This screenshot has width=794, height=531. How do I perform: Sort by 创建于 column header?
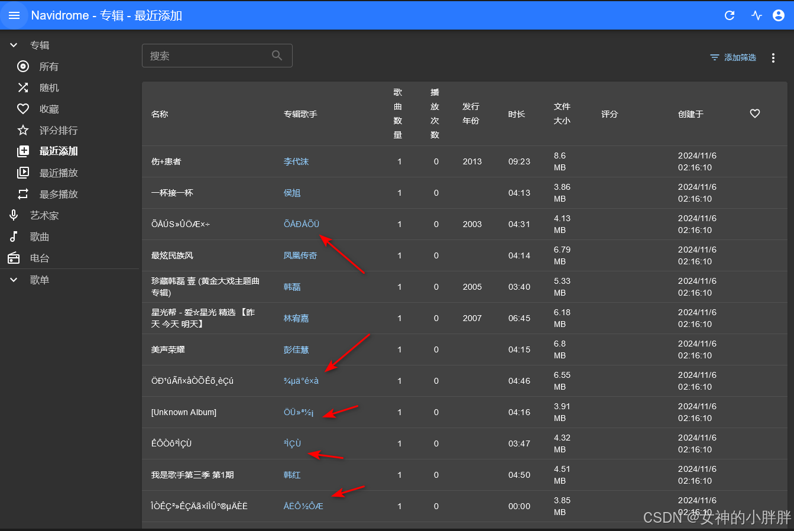click(691, 114)
